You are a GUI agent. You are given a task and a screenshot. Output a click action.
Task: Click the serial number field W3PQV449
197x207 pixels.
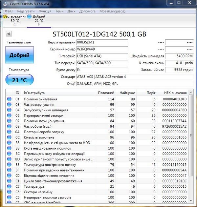[x=102, y=49]
